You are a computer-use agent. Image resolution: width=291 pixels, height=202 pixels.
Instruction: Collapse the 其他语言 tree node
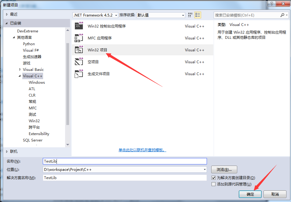click(14, 38)
